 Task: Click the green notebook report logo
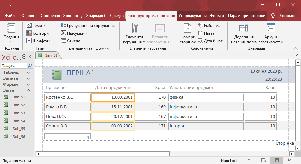click(x=57, y=75)
